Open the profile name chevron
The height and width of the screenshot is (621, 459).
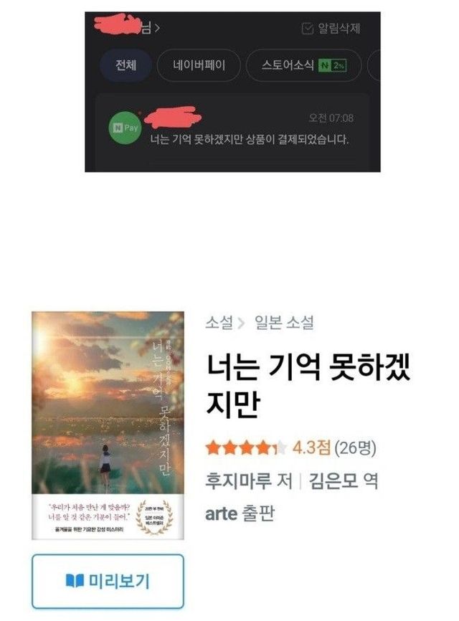click(157, 28)
